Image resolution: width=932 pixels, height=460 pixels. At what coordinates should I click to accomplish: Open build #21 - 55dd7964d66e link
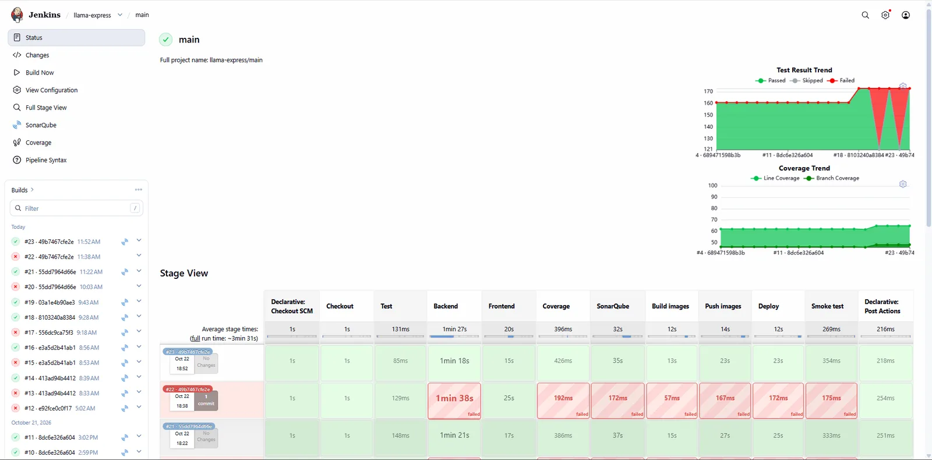50,272
